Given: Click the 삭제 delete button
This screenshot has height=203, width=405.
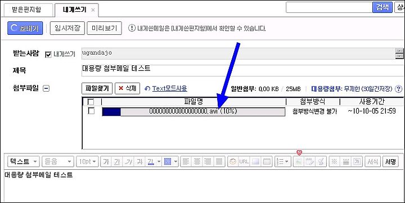Looking at the screenshot, I should [127, 89].
